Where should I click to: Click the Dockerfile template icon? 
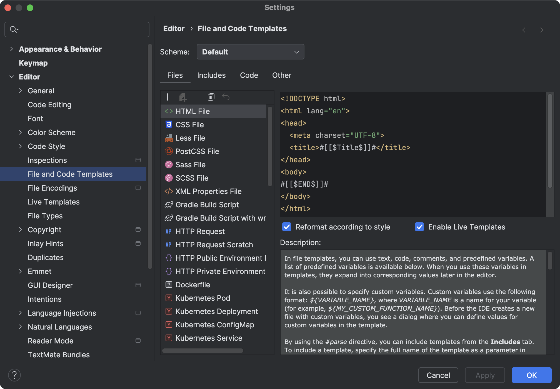[x=169, y=285]
